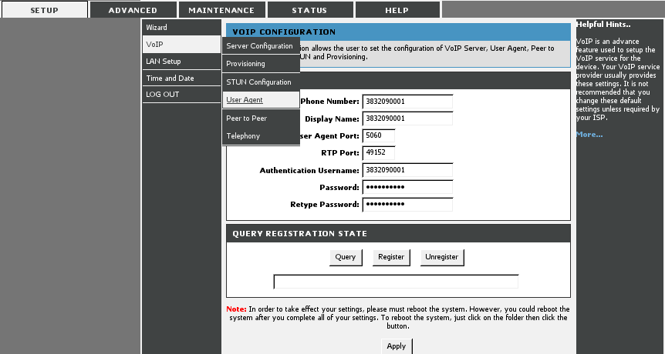The width and height of the screenshot is (665, 354).
Task: Click LOG OUT in the sidebar
Action: point(181,95)
